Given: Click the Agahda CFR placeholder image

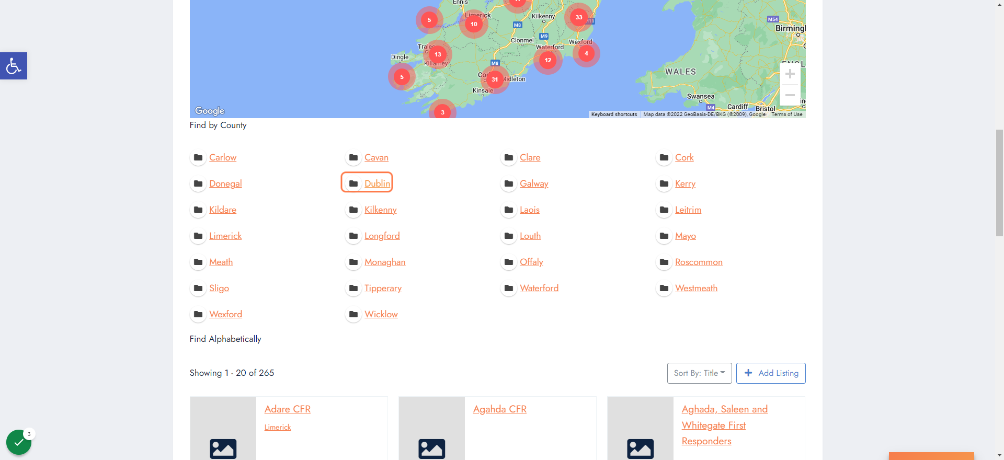Looking at the screenshot, I should [x=432, y=429].
